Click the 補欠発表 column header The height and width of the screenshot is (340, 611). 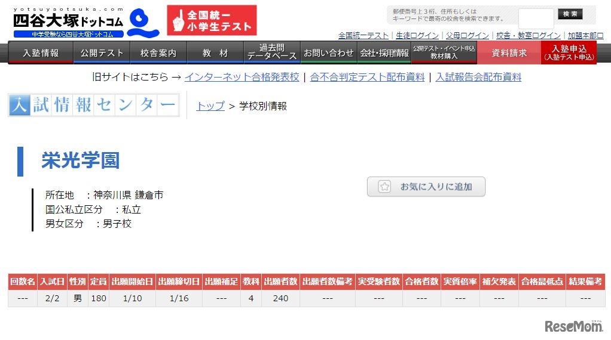(x=499, y=282)
